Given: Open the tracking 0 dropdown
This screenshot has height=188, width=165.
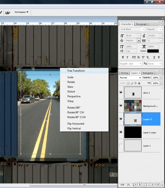Looking at the screenshot, I should click(x=161, y=41).
